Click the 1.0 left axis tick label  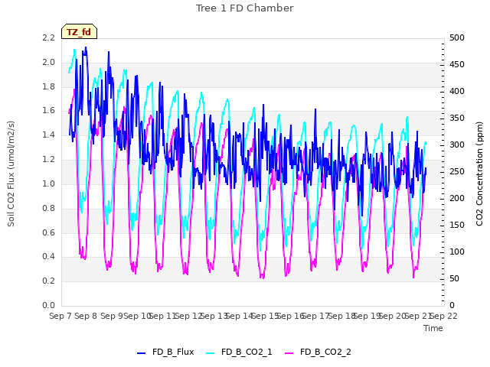(x=48, y=183)
